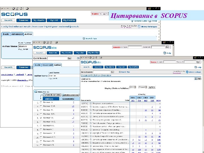204x153 pixels.
Task: Click the Update button for citation years
Action: click(x=152, y=87)
